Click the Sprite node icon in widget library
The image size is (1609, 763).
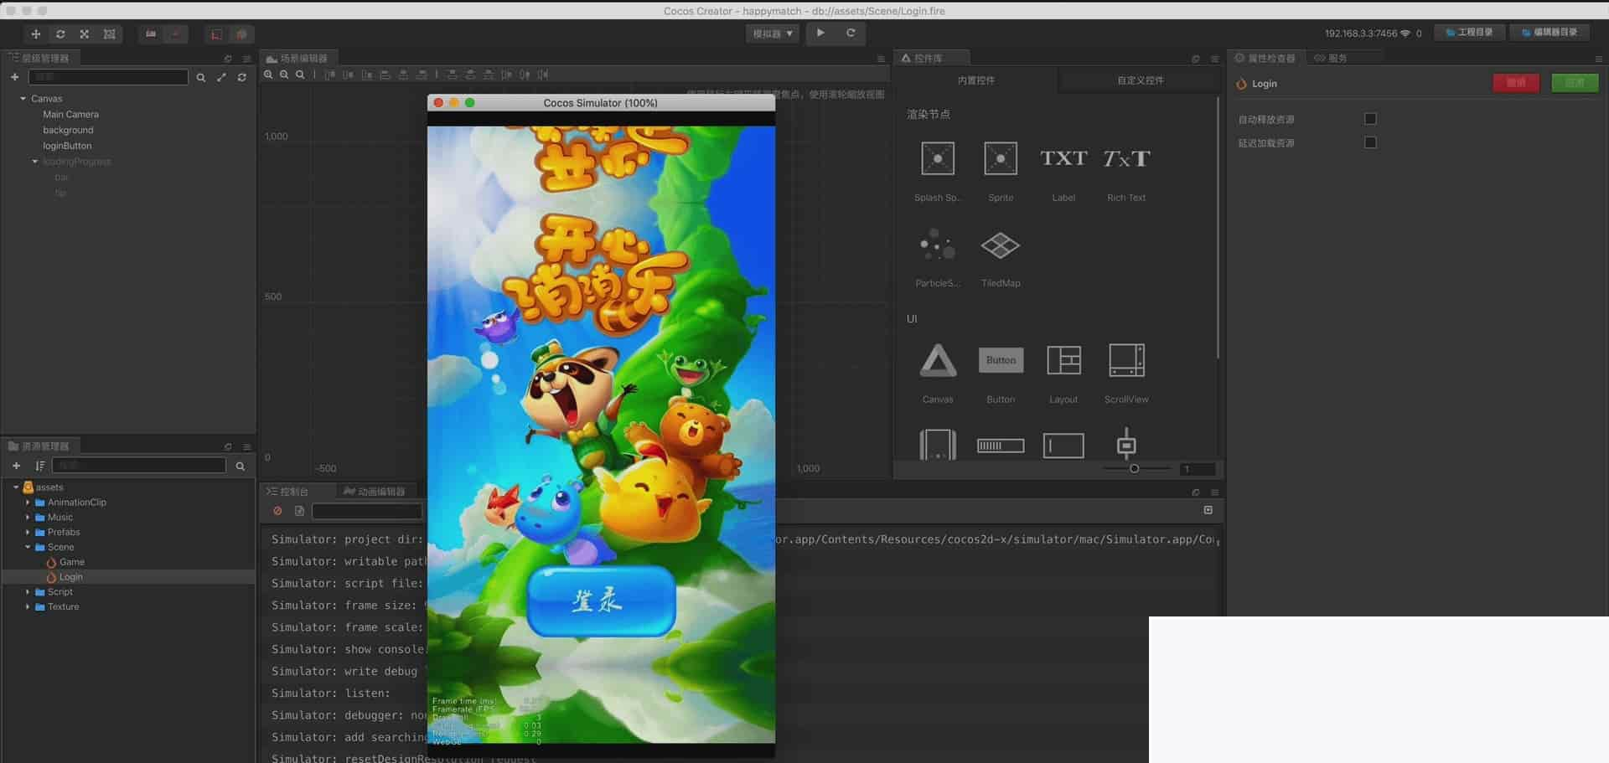click(x=1000, y=159)
